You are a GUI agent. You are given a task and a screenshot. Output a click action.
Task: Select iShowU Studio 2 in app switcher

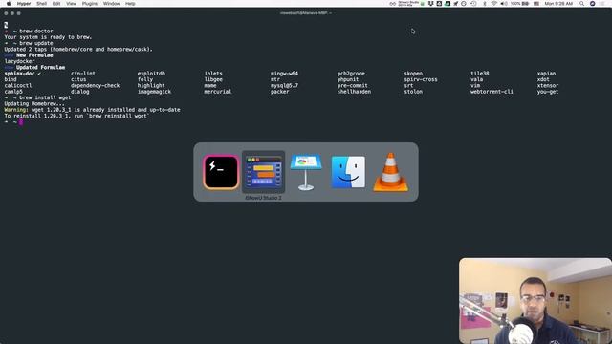(264, 172)
